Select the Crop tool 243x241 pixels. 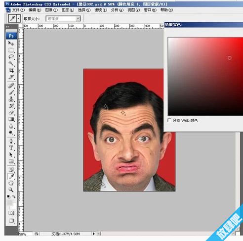click(x=11, y=70)
